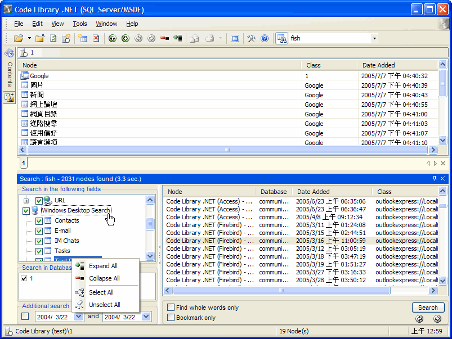Screen dimensions: 452x339
Task: Click the green down arrow toolbar icon
Action: coord(126,38)
